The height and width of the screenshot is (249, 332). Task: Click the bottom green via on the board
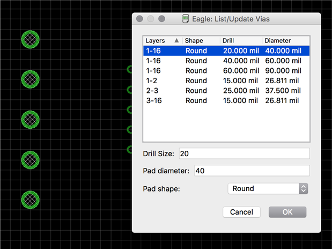30,199
